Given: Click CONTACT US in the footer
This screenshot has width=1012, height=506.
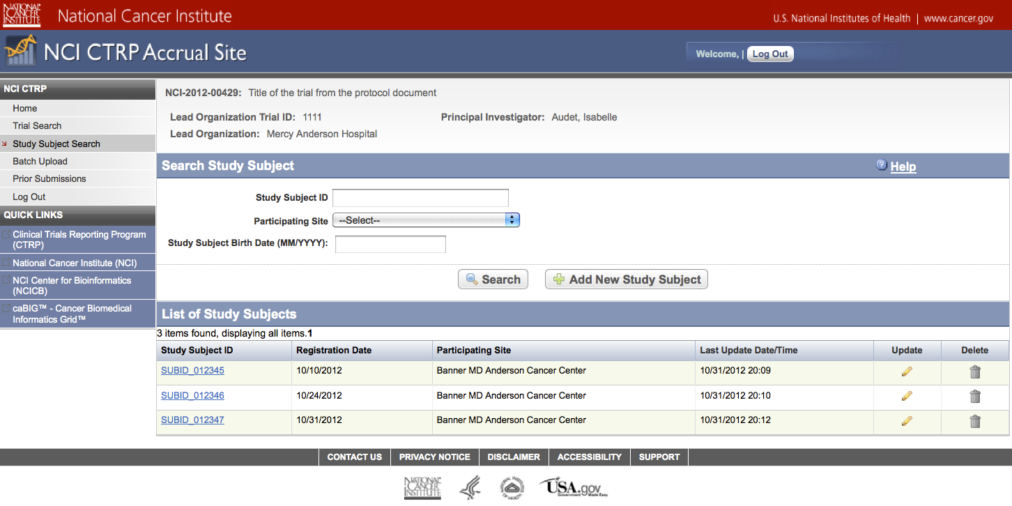Looking at the screenshot, I should [x=355, y=457].
